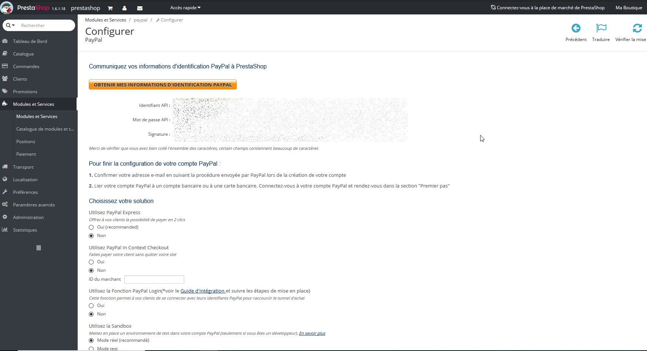Click the PrestaShop penguin logo
The width and height of the screenshot is (647, 351).
point(7,8)
